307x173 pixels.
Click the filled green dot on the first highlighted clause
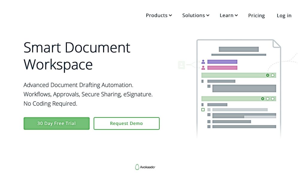click(268, 75)
